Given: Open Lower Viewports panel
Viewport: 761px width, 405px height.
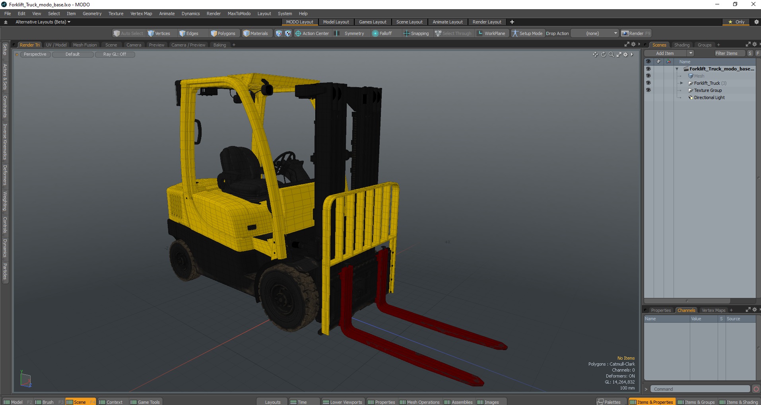Looking at the screenshot, I should (342, 402).
